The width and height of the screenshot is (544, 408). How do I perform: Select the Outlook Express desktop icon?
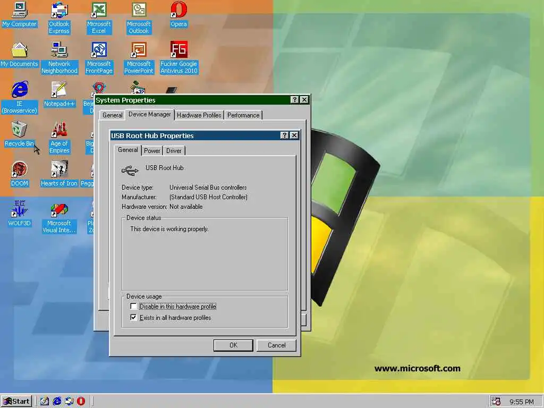click(59, 18)
